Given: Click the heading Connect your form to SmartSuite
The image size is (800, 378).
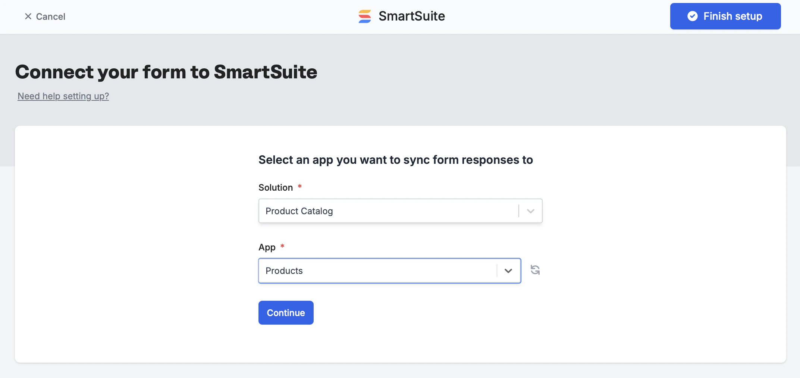Looking at the screenshot, I should (x=166, y=72).
